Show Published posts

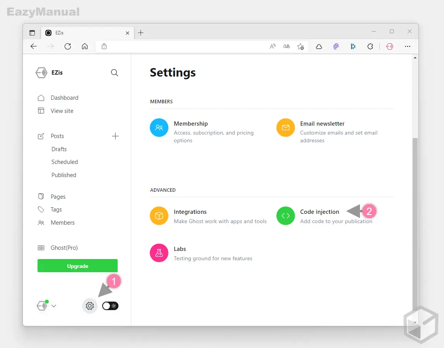64,175
